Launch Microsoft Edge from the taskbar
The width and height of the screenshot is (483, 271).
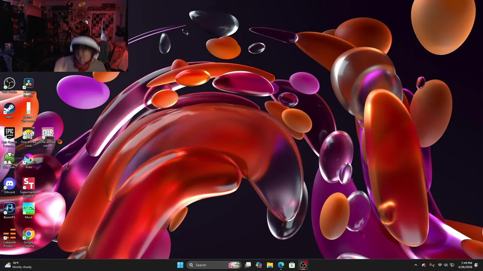pyautogui.click(x=281, y=265)
